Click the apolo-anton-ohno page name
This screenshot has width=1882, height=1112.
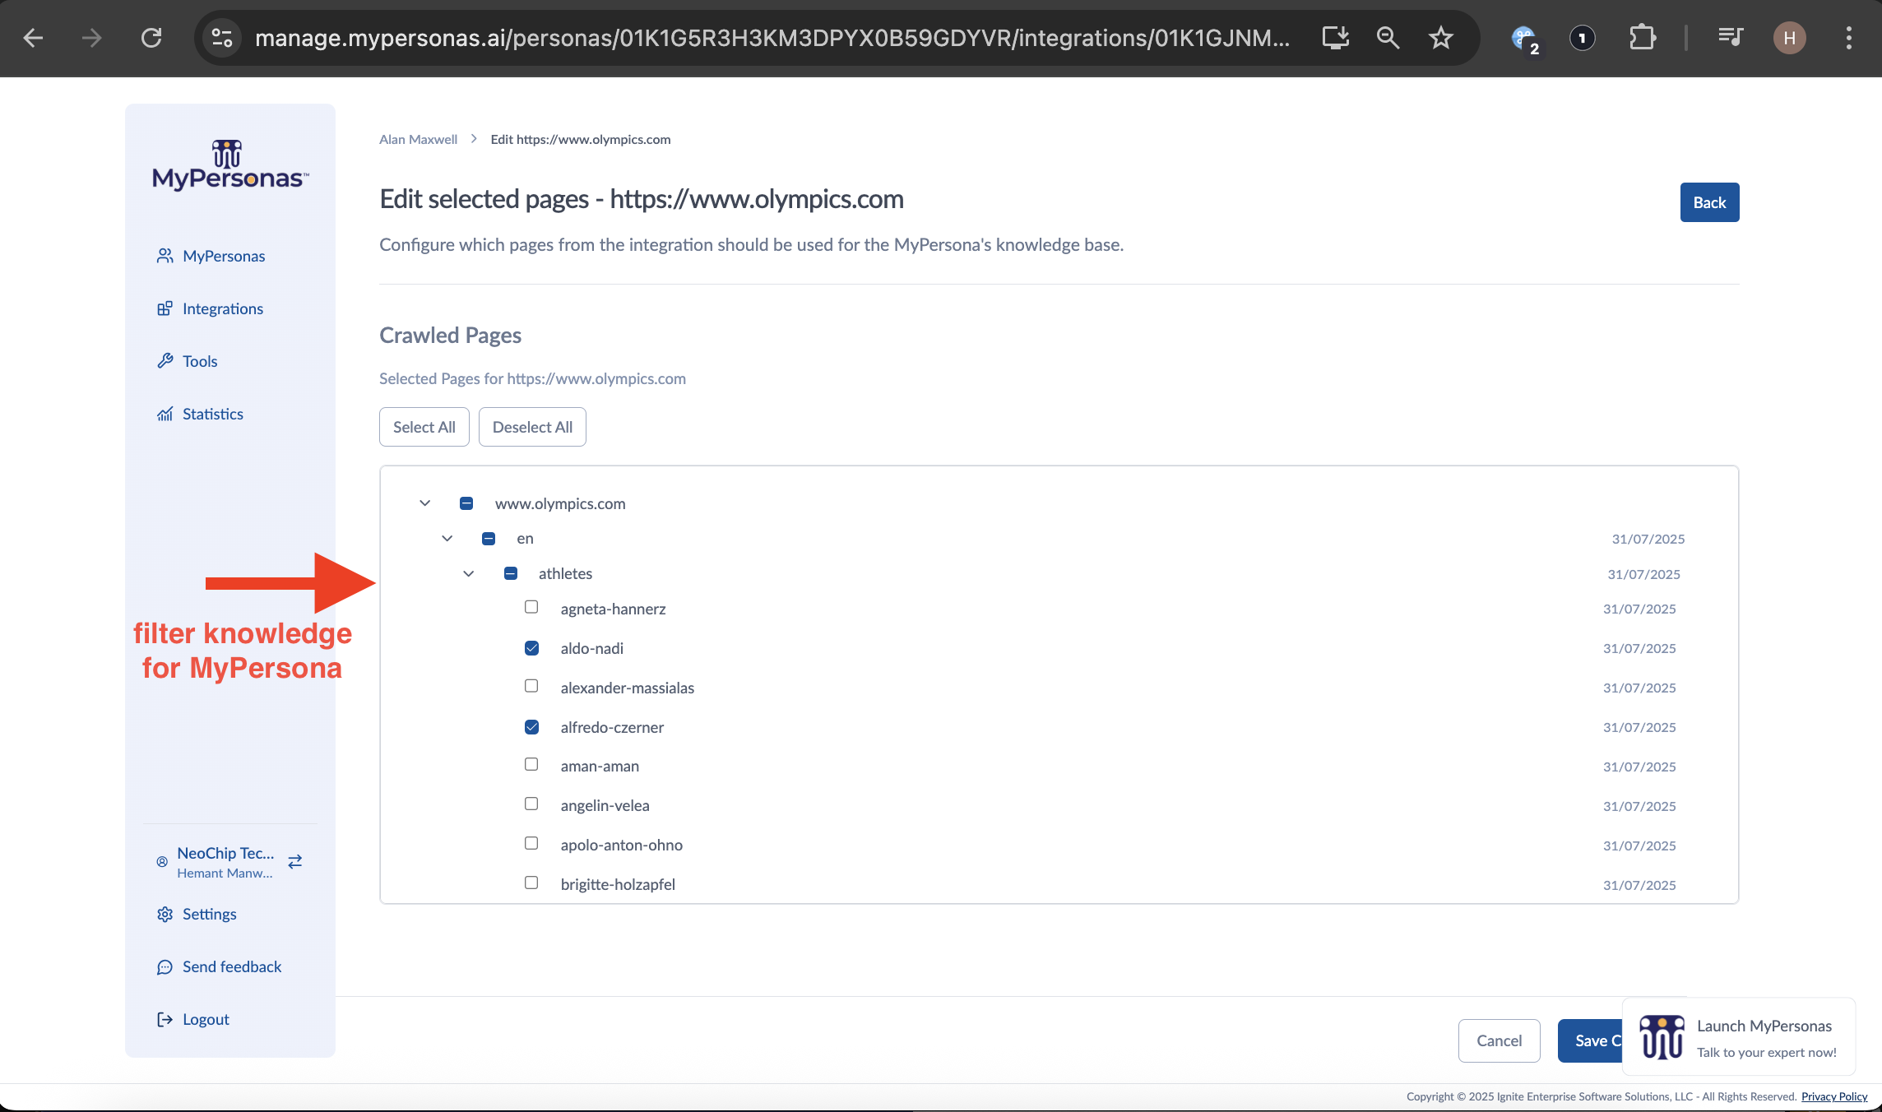(621, 845)
